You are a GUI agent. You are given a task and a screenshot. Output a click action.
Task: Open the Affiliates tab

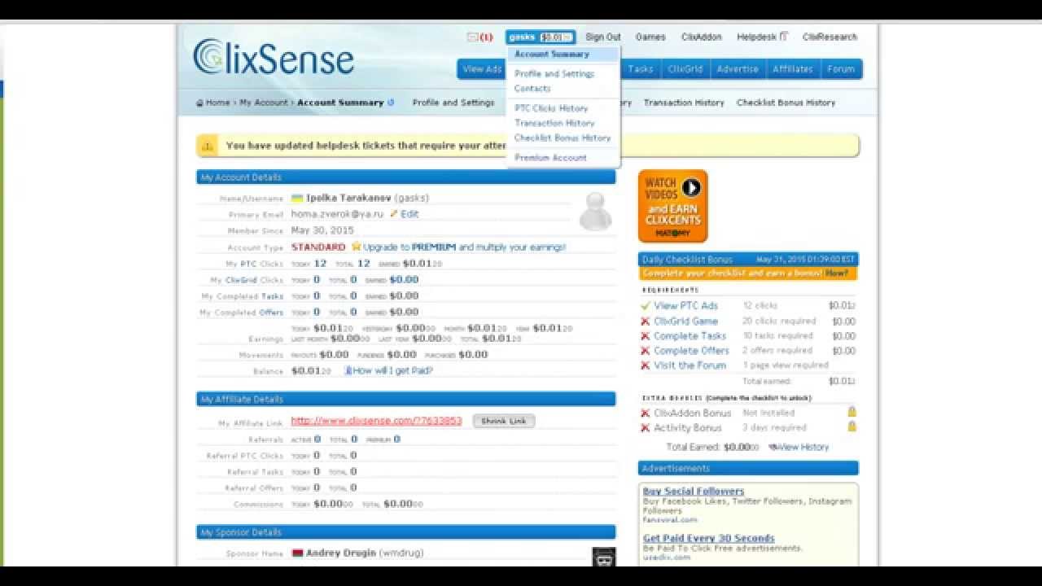click(793, 69)
